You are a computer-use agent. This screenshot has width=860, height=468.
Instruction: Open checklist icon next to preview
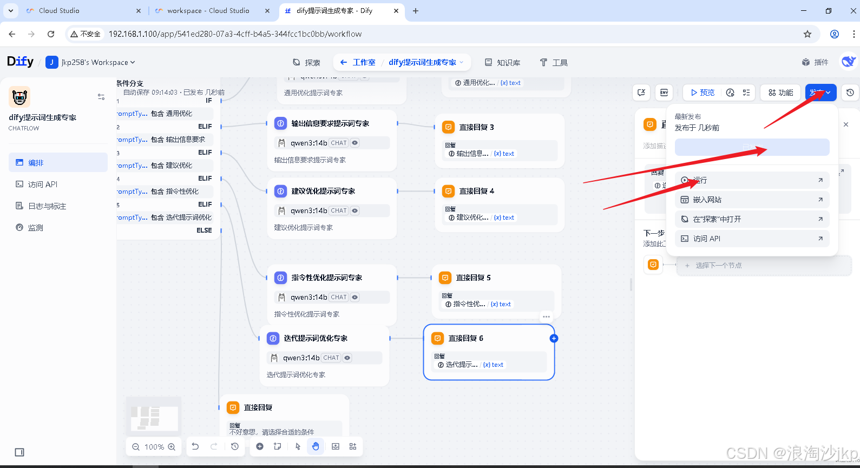tap(746, 93)
